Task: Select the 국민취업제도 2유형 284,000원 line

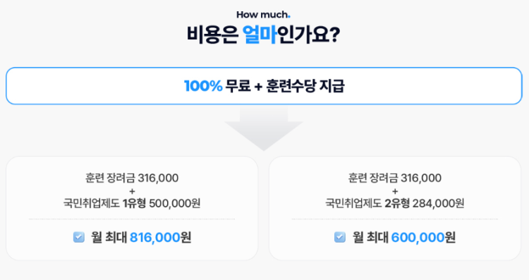Action: 395,203
